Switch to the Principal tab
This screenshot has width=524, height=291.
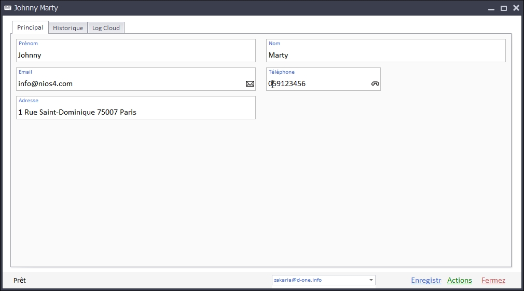(30, 27)
